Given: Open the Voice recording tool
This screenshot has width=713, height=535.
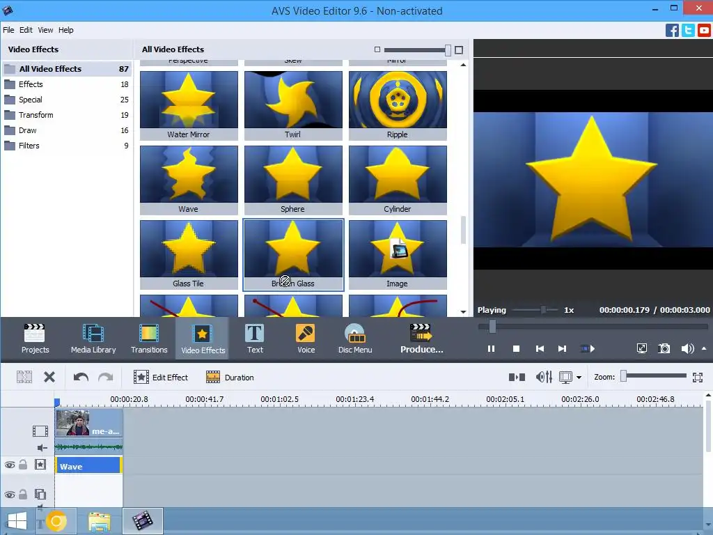Looking at the screenshot, I should point(306,339).
